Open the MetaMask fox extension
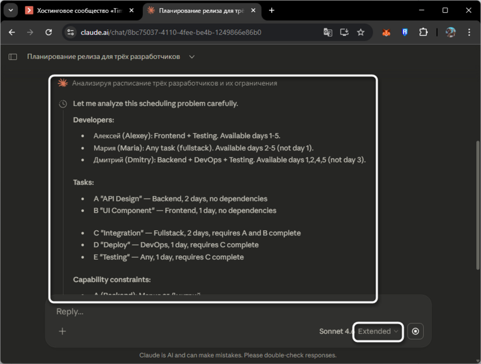481x364 pixels. 386,32
